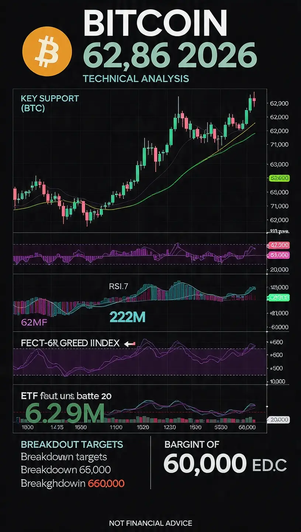The image size is (301, 532).
Task: Click the red 660,000 value
Action: (x=106, y=483)
